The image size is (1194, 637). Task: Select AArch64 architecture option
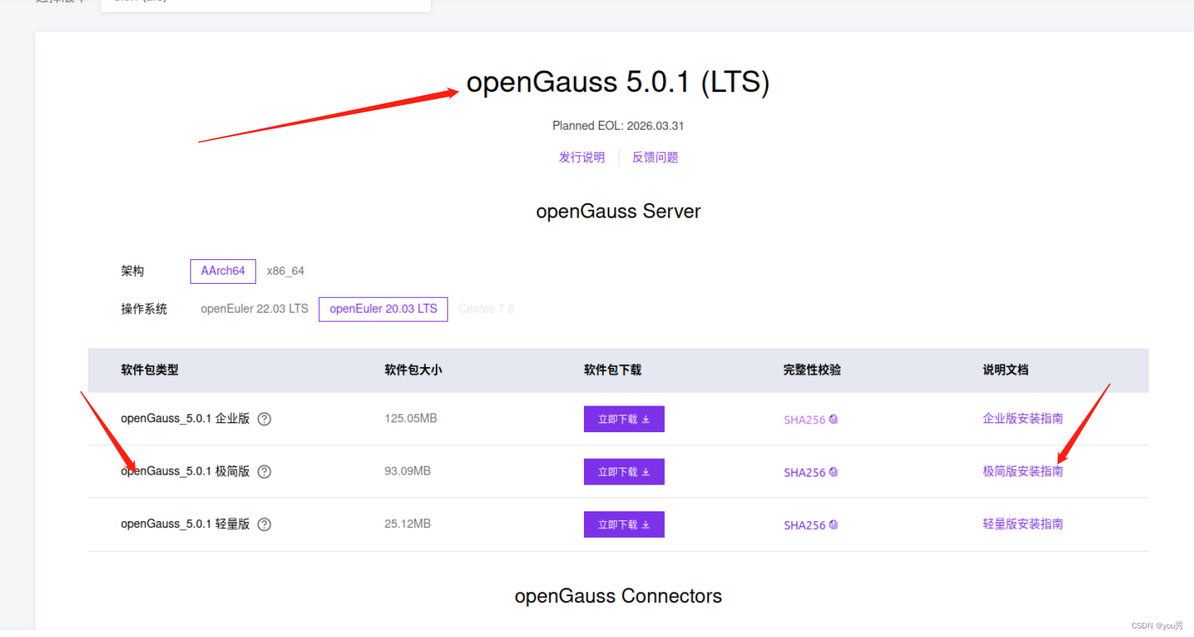tap(223, 271)
